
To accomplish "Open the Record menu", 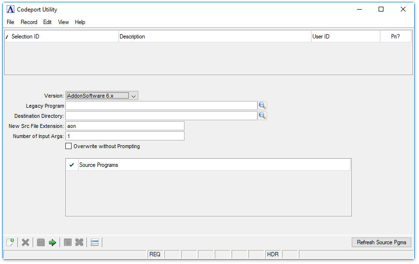I will [x=29, y=22].
